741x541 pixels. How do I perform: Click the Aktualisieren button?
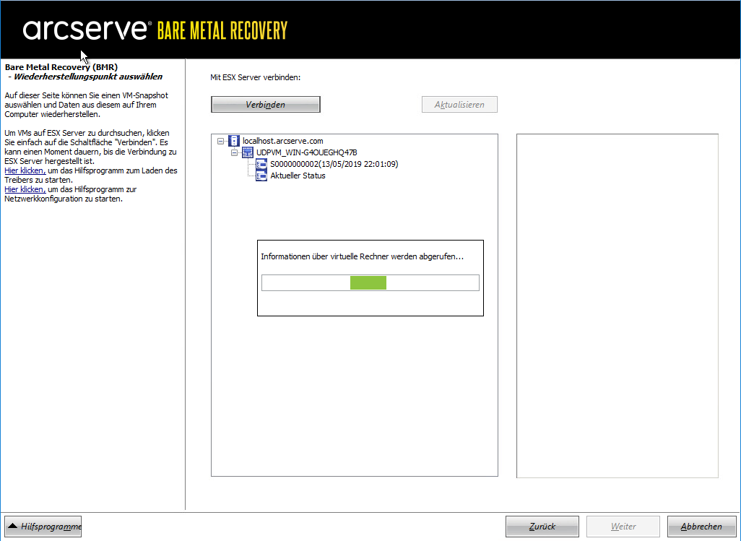pyautogui.click(x=459, y=105)
